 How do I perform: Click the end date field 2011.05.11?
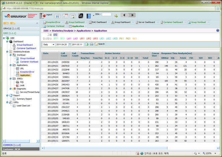[x=77, y=44]
